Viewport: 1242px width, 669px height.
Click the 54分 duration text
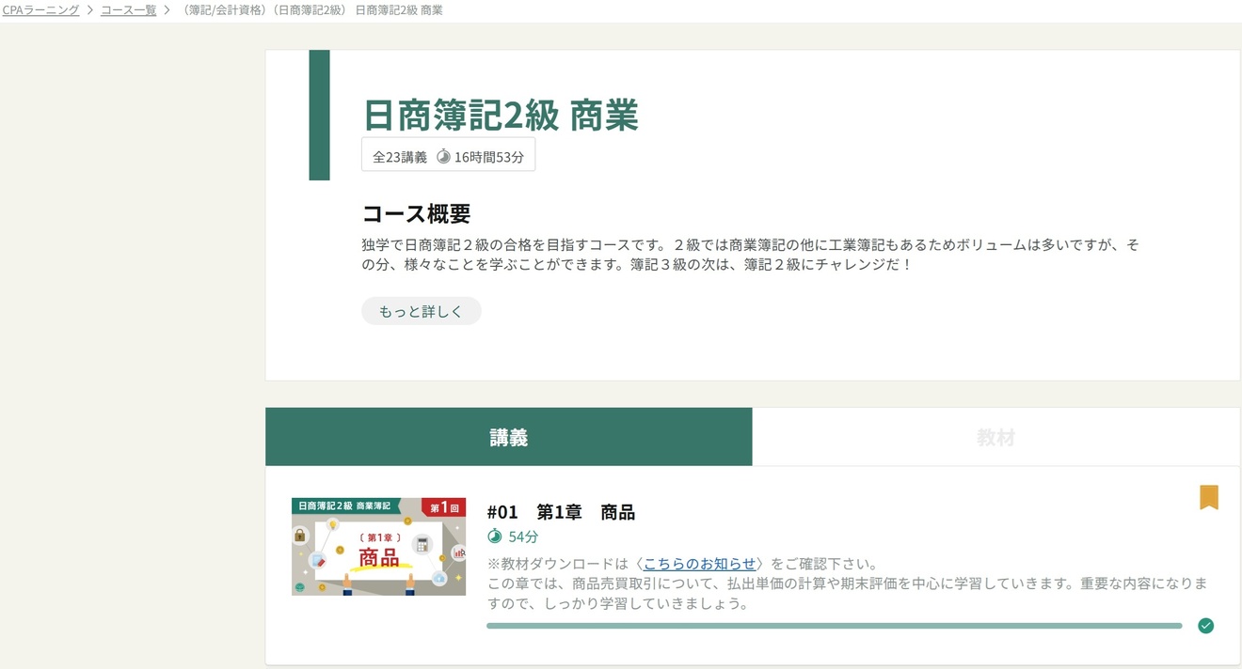tap(523, 537)
